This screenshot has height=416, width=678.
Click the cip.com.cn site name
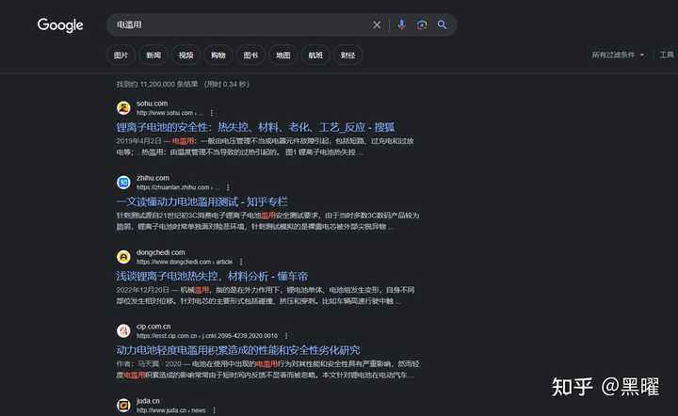point(153,327)
